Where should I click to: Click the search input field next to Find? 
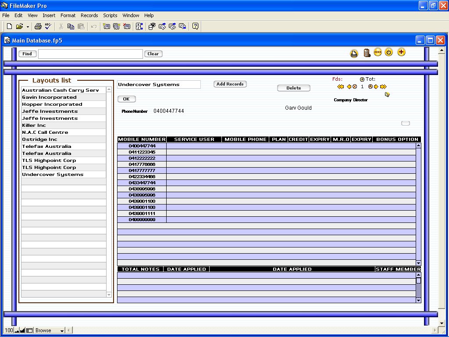[x=90, y=54]
